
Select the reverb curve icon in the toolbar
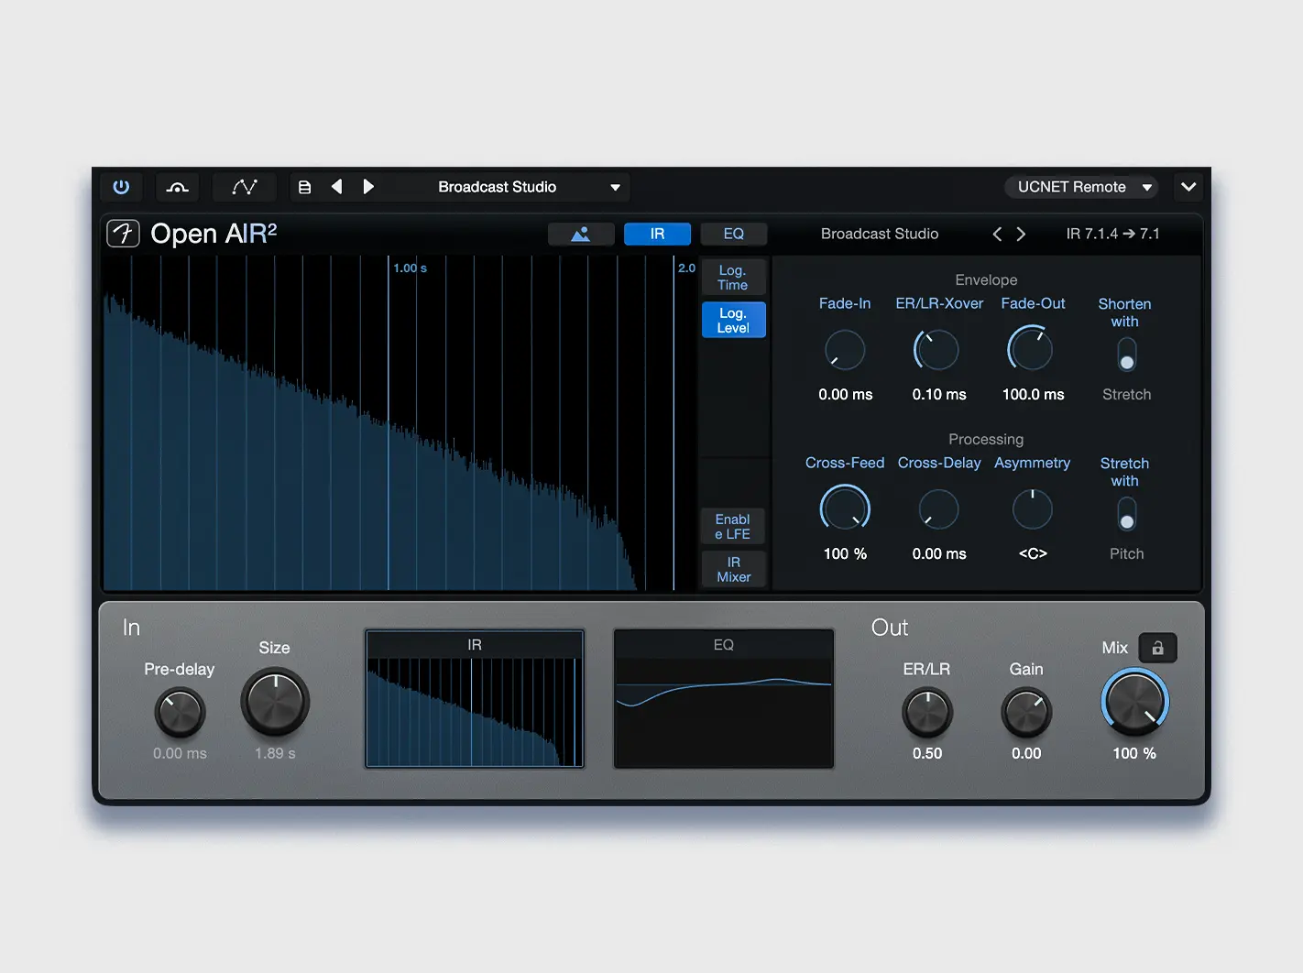tap(177, 187)
